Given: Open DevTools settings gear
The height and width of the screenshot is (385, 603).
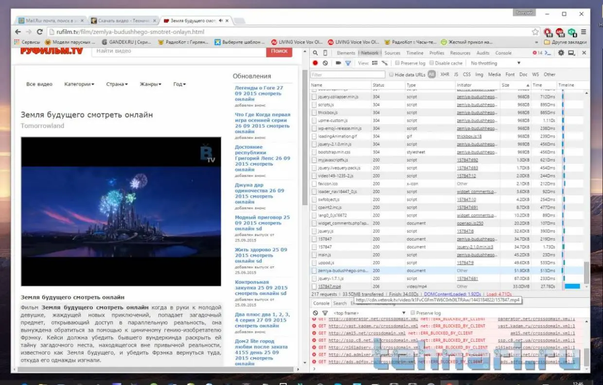Looking at the screenshot, I should (561, 53).
